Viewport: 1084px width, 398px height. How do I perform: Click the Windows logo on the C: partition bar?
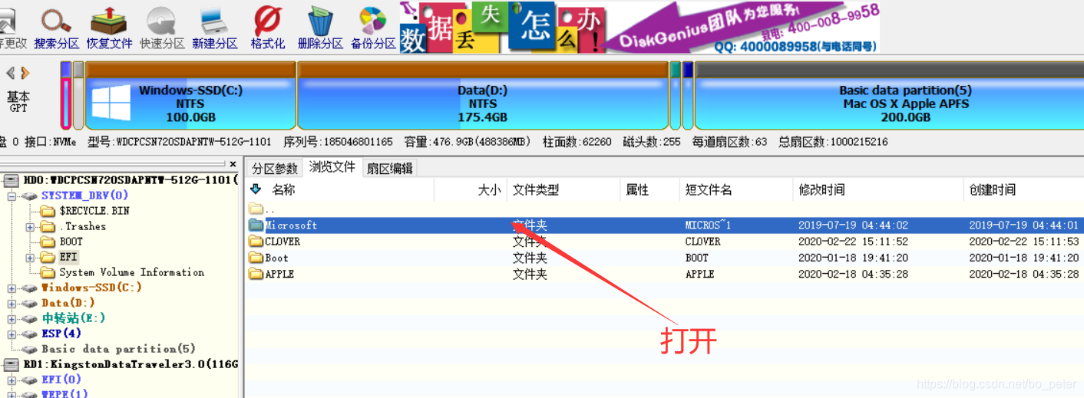coord(111,102)
